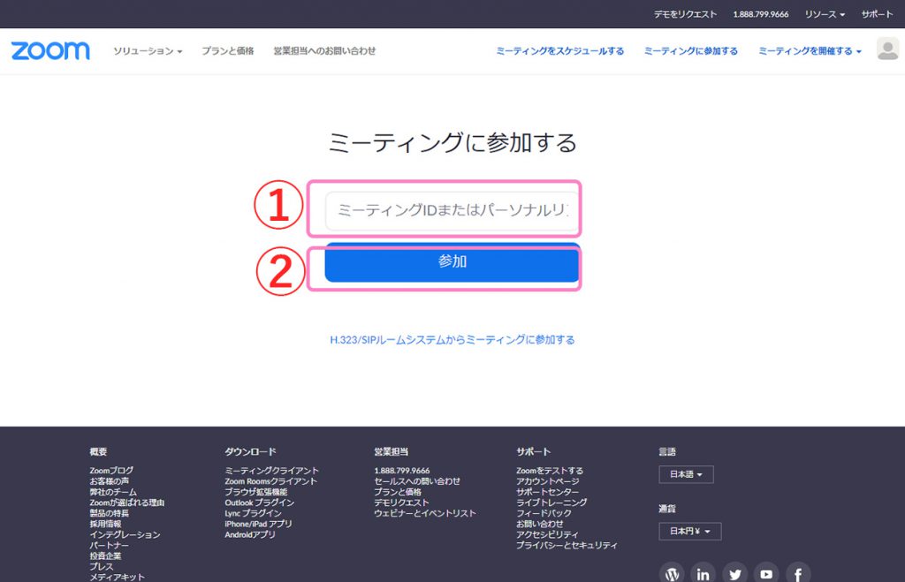Open the ブラウザ拡張機能 download link
The image size is (905, 582).
tap(256, 492)
